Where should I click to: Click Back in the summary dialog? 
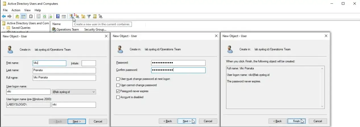pos(278,121)
